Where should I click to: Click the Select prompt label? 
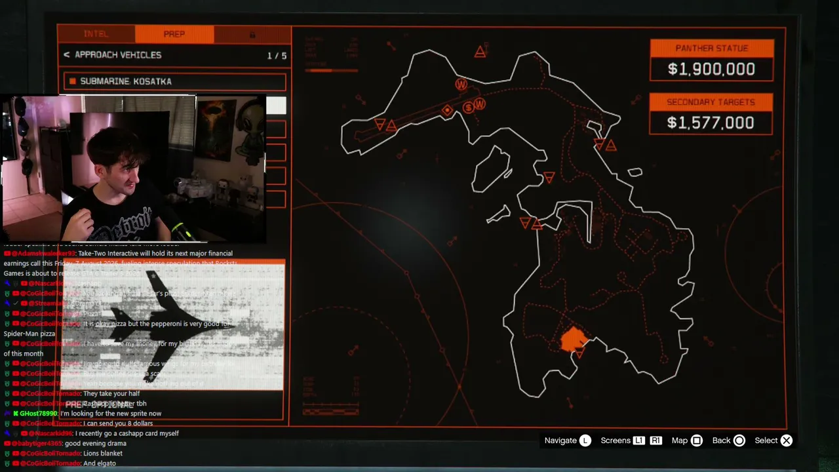point(766,441)
